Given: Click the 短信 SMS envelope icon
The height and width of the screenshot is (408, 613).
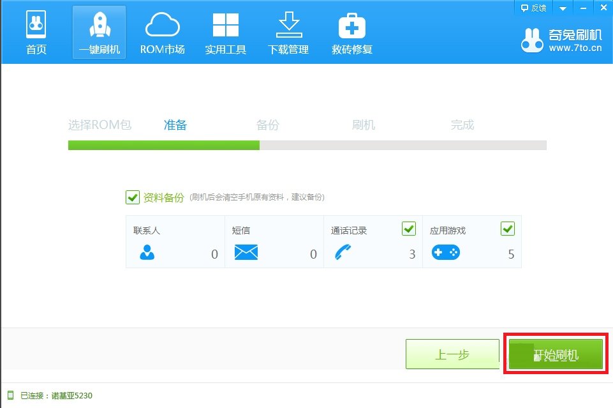Looking at the screenshot, I should point(246,253).
